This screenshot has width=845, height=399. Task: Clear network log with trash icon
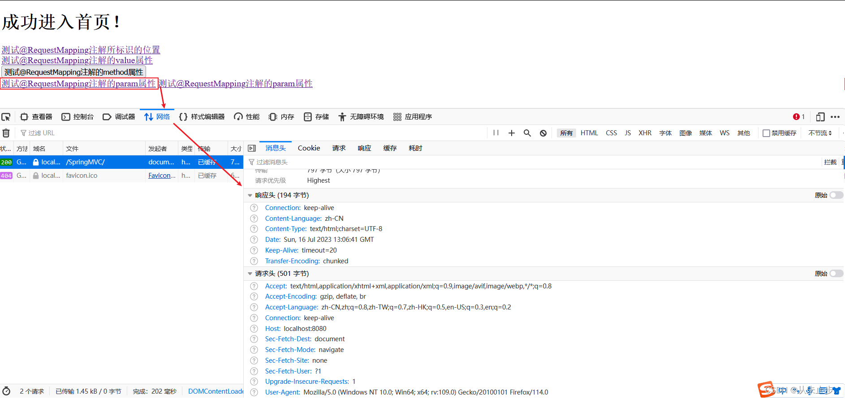pos(6,133)
